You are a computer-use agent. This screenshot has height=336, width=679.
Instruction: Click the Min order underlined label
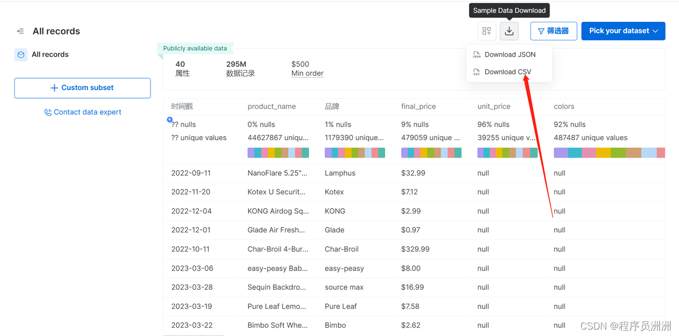pos(307,74)
